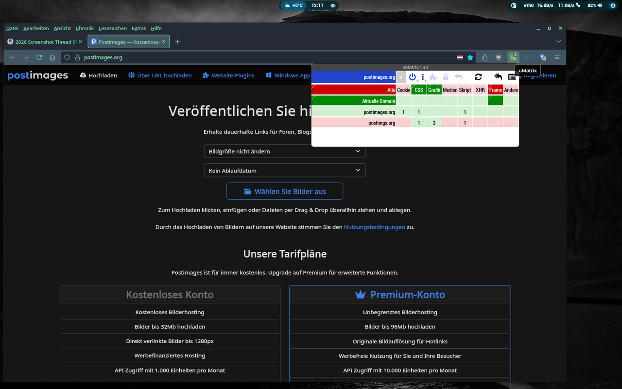
Task: Open the Nutzungsbedingungen link
Action: coord(374,227)
